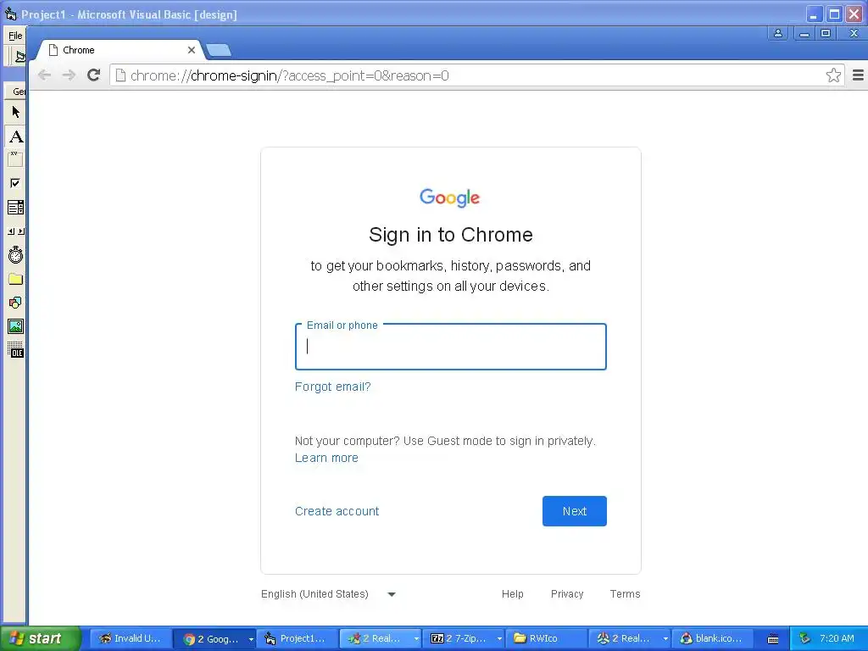Click the system tray icon beside clock

[x=804, y=638]
